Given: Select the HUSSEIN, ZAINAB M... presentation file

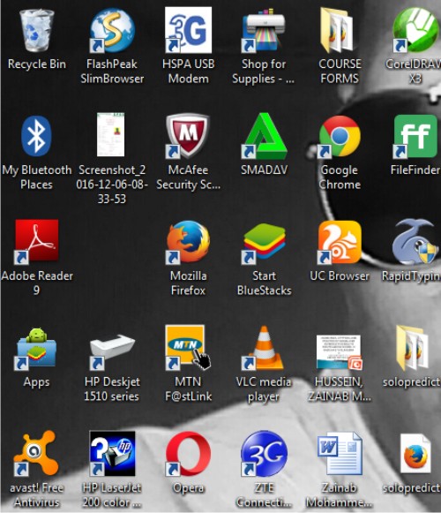Looking at the screenshot, I should [x=340, y=352].
